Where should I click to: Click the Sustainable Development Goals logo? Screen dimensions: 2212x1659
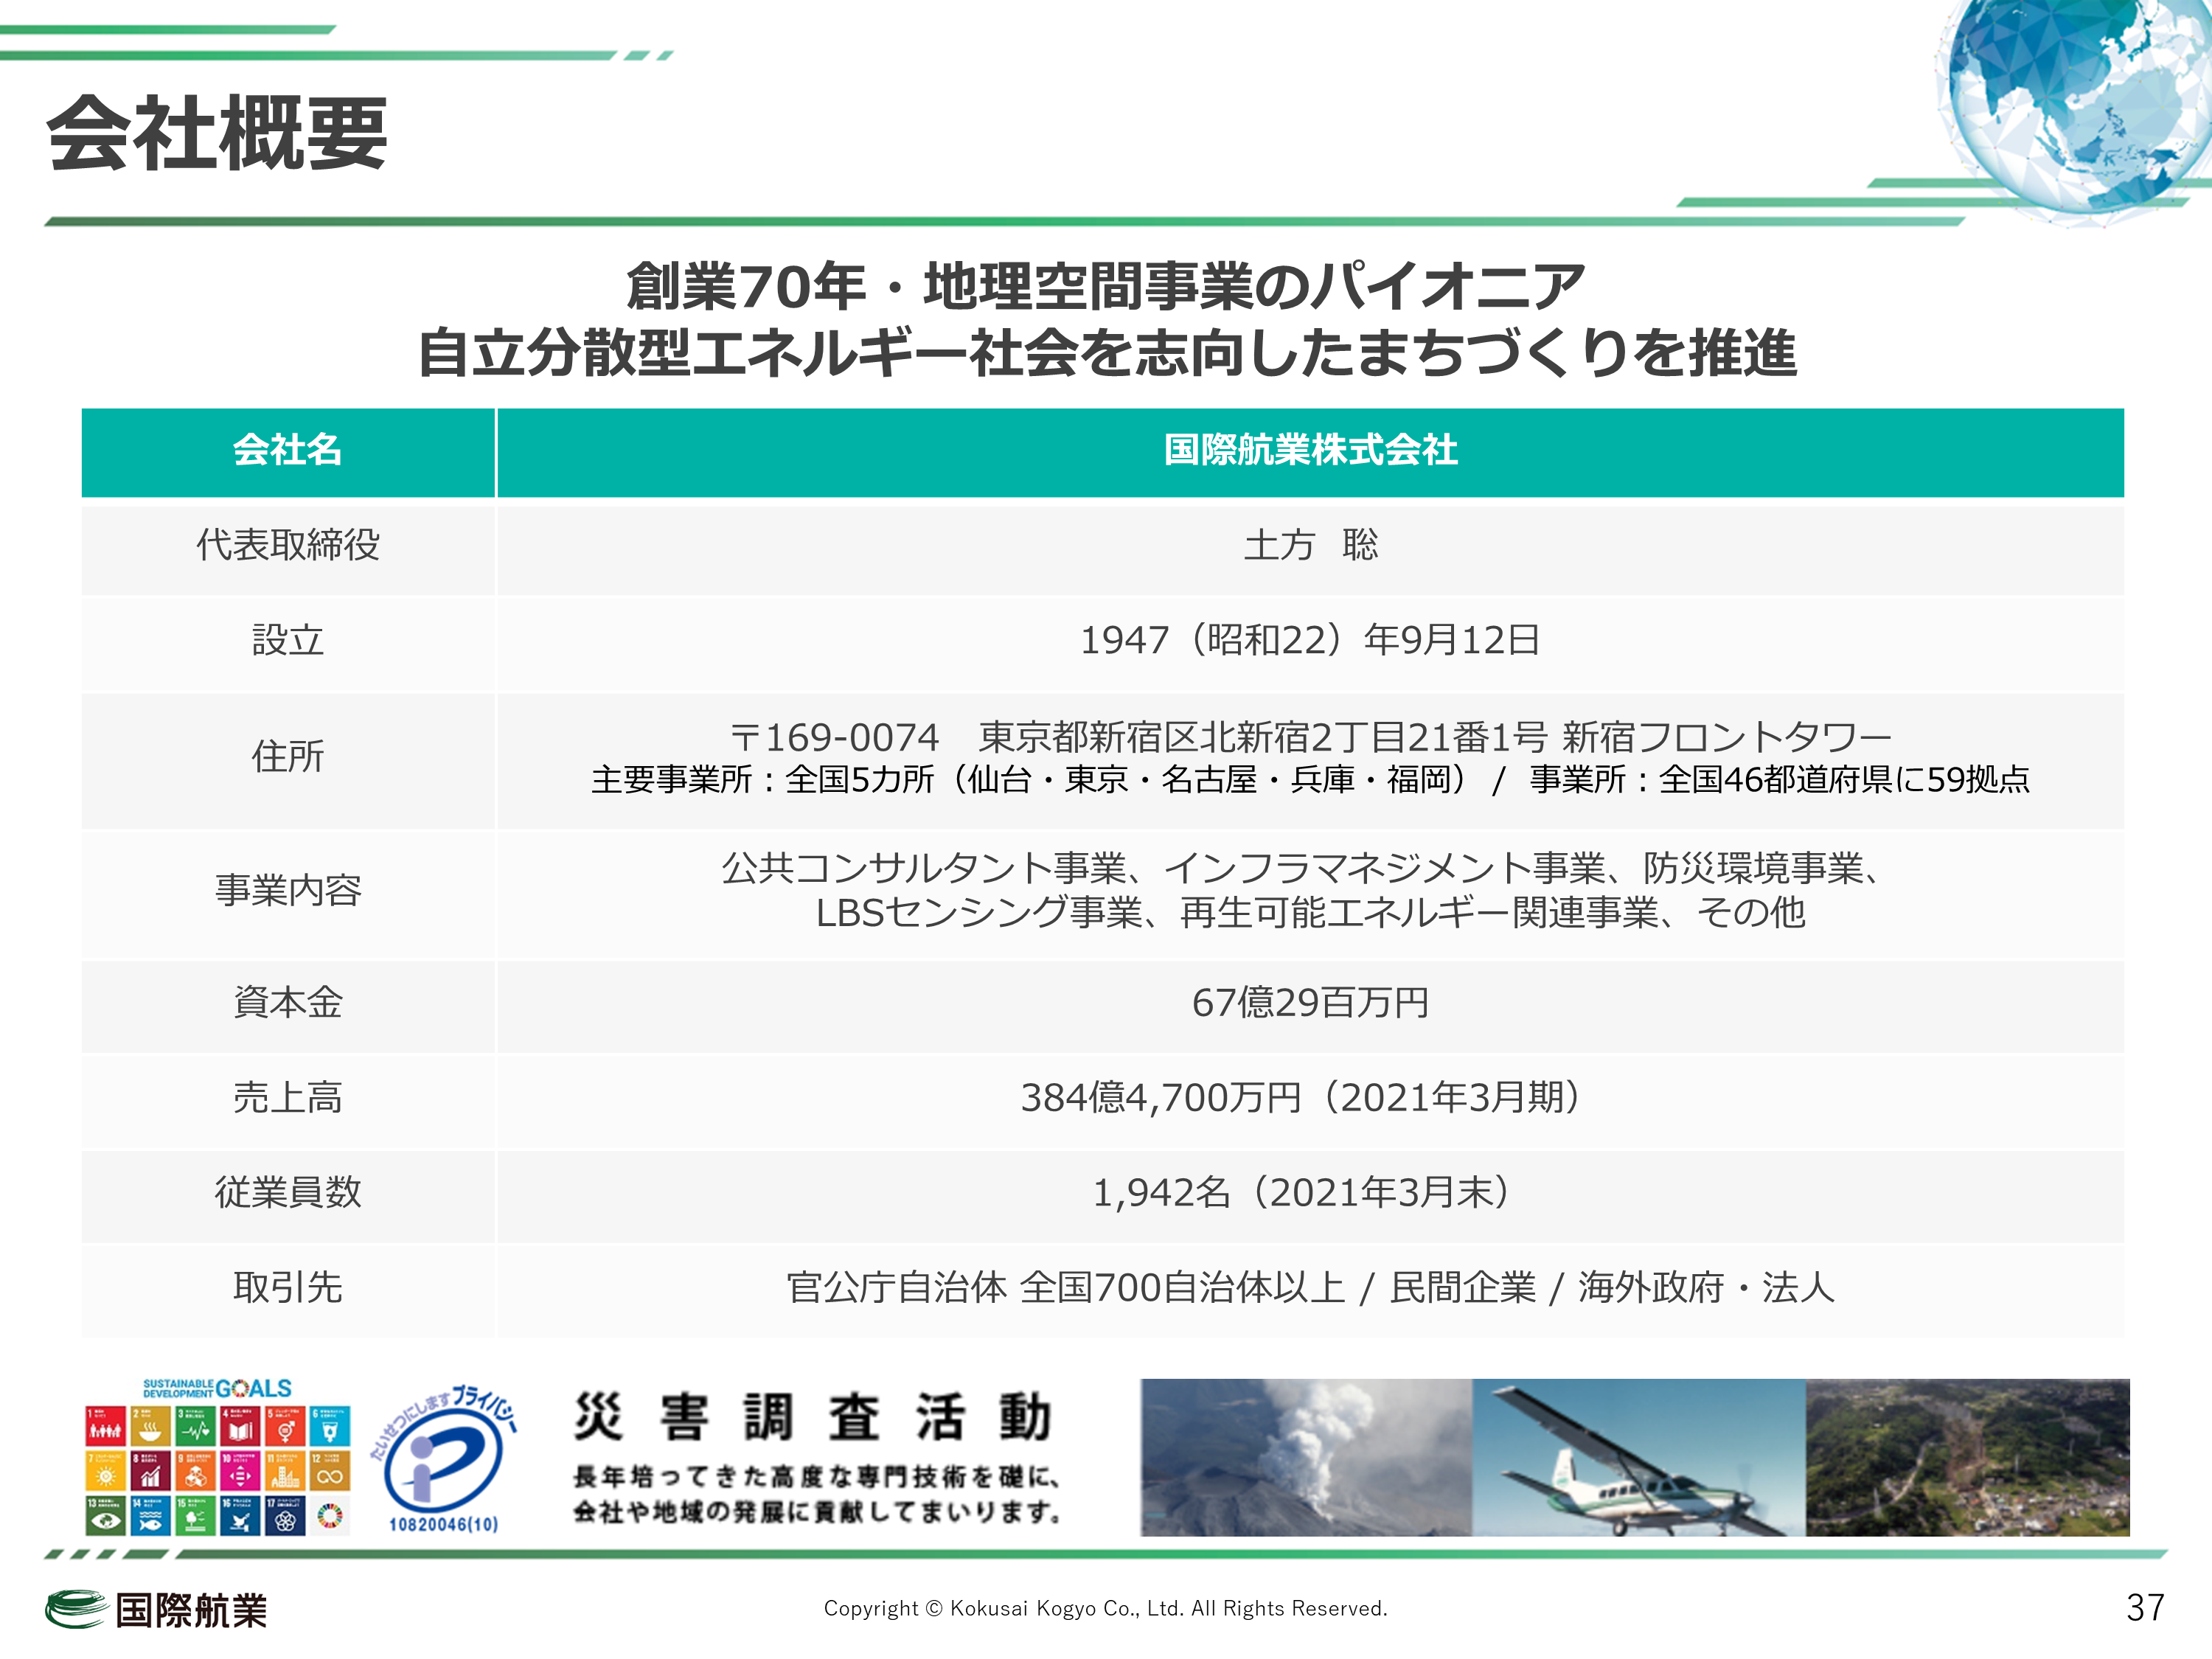(218, 1456)
